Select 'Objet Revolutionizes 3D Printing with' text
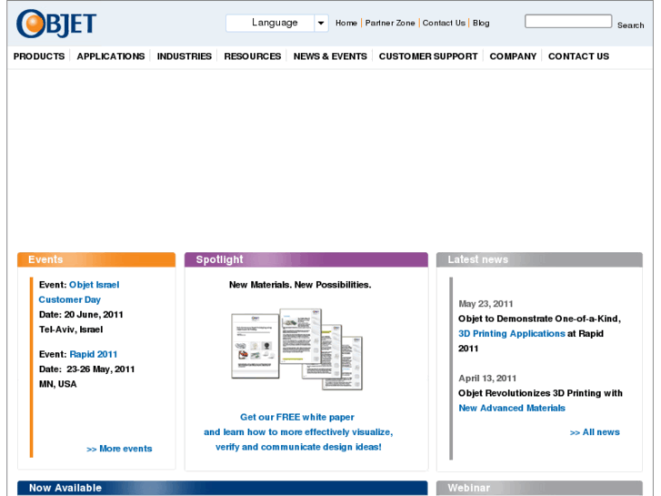Image resolution: width=661 pixels, height=496 pixels. (540, 393)
